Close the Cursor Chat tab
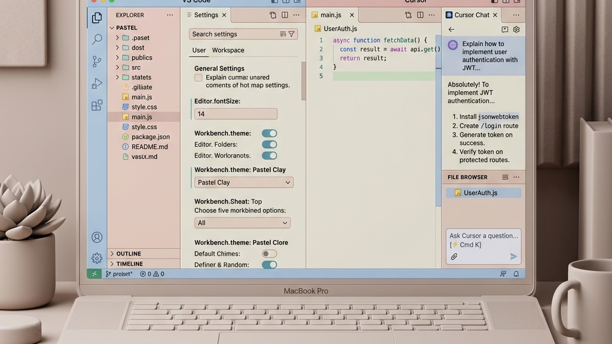The height and width of the screenshot is (344, 612). click(x=495, y=15)
